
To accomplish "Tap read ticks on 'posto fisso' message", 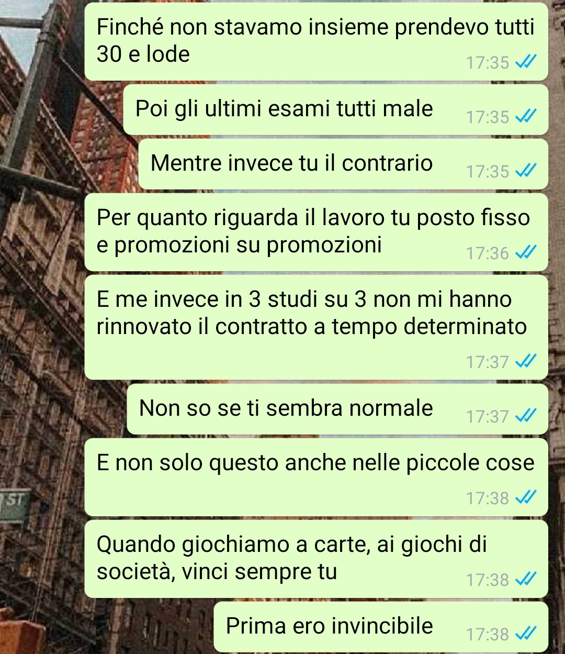I will click(526, 253).
